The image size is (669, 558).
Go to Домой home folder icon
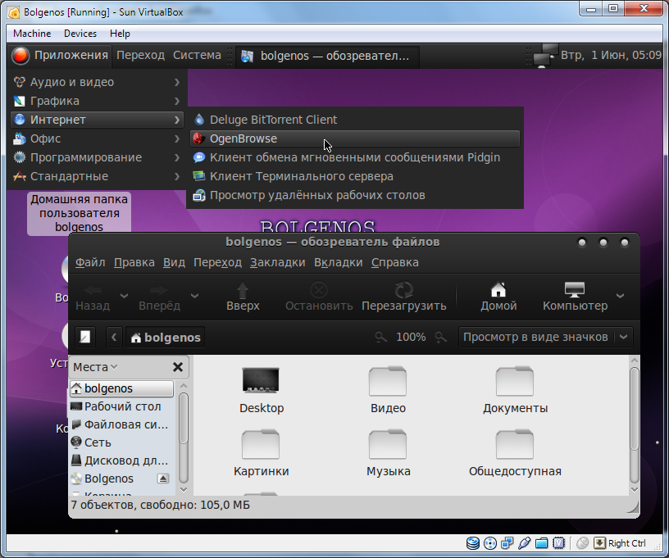498,290
